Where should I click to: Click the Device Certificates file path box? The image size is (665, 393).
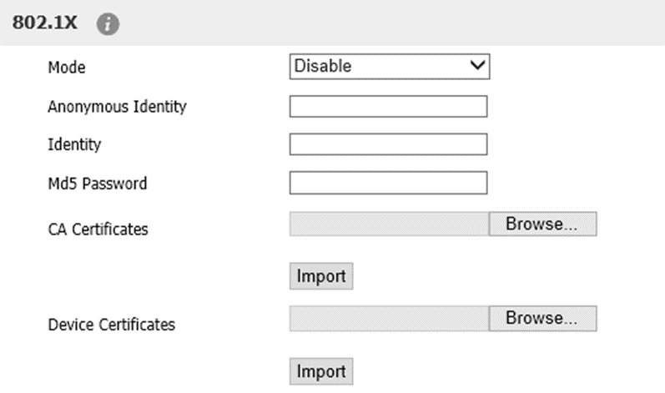point(389,319)
